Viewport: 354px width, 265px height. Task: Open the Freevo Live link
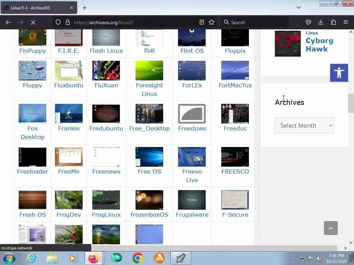point(192,176)
